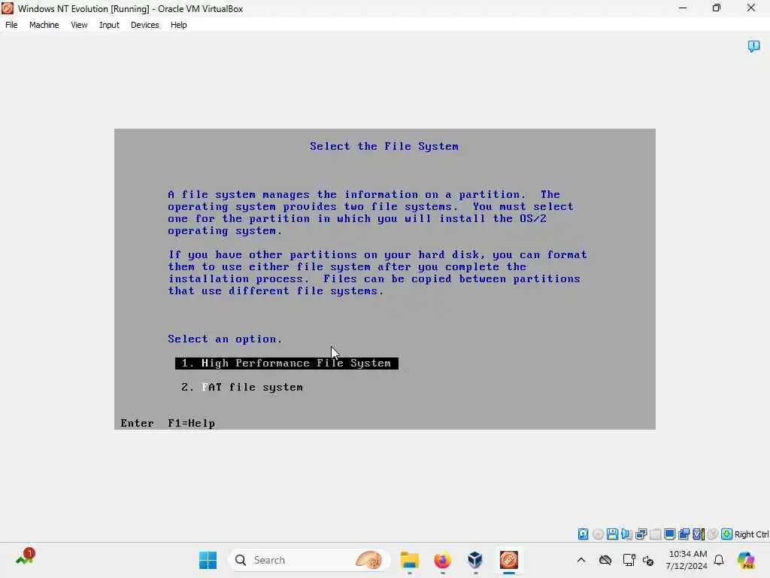
Task: Open Firefox from the taskbar
Action: [x=442, y=560]
